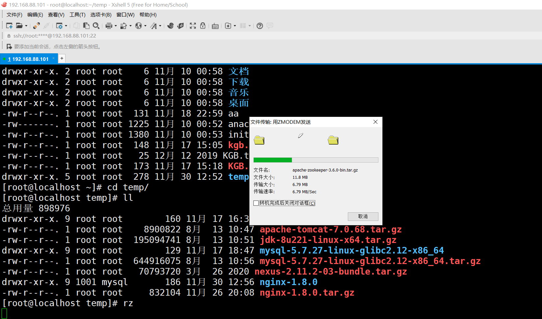Click the source folder icon in dialog
542x319 pixels.
pyautogui.click(x=259, y=140)
